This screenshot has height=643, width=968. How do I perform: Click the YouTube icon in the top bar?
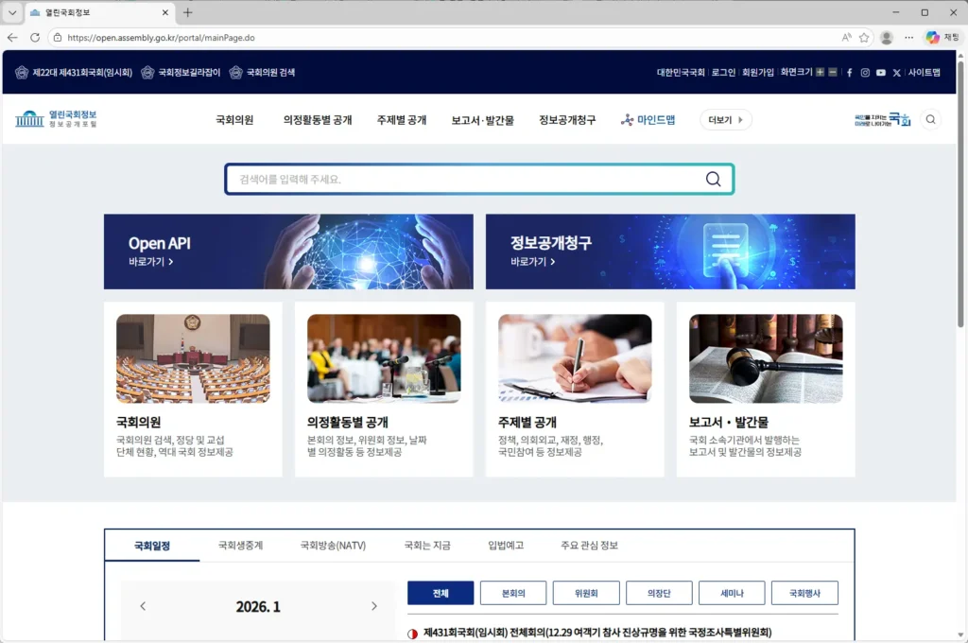tap(881, 73)
